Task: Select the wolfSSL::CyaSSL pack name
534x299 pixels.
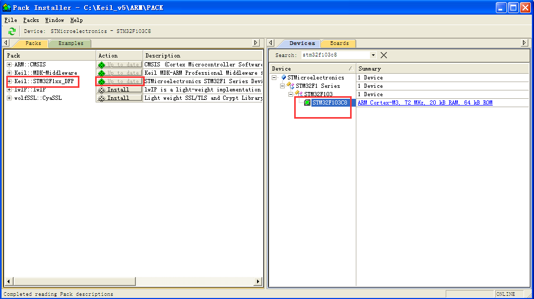Action: tap(38, 98)
